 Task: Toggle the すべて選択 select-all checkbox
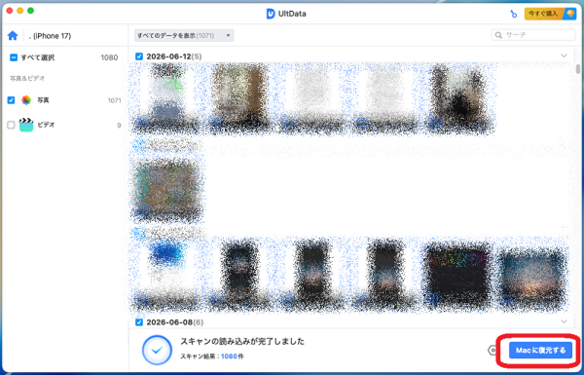point(14,57)
